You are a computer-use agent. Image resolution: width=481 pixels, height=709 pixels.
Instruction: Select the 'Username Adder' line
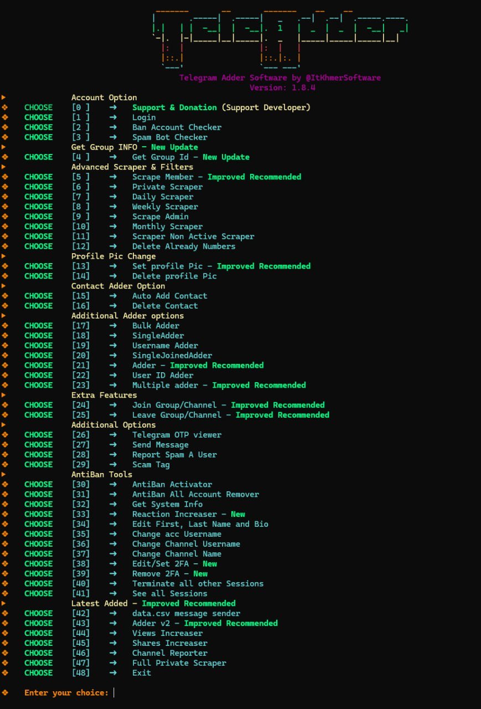pyautogui.click(x=165, y=347)
